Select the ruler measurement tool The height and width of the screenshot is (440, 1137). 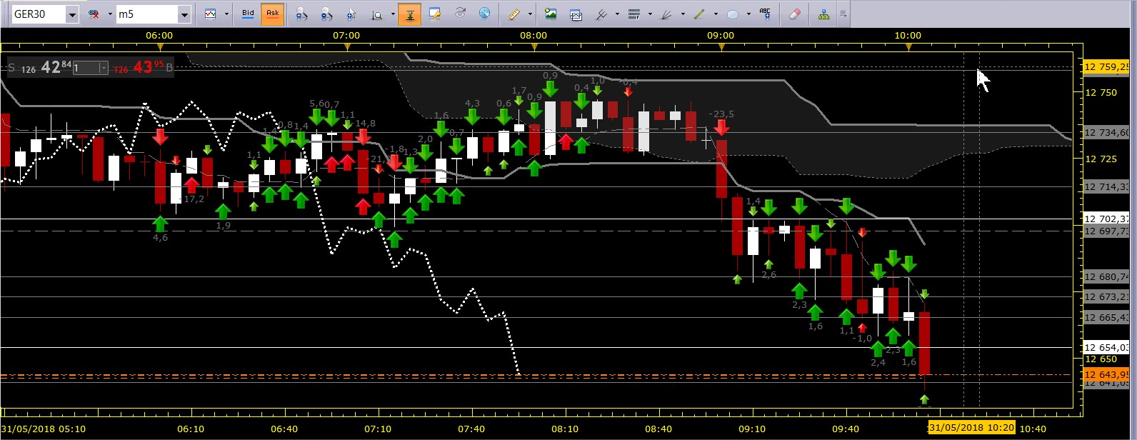pos(514,14)
